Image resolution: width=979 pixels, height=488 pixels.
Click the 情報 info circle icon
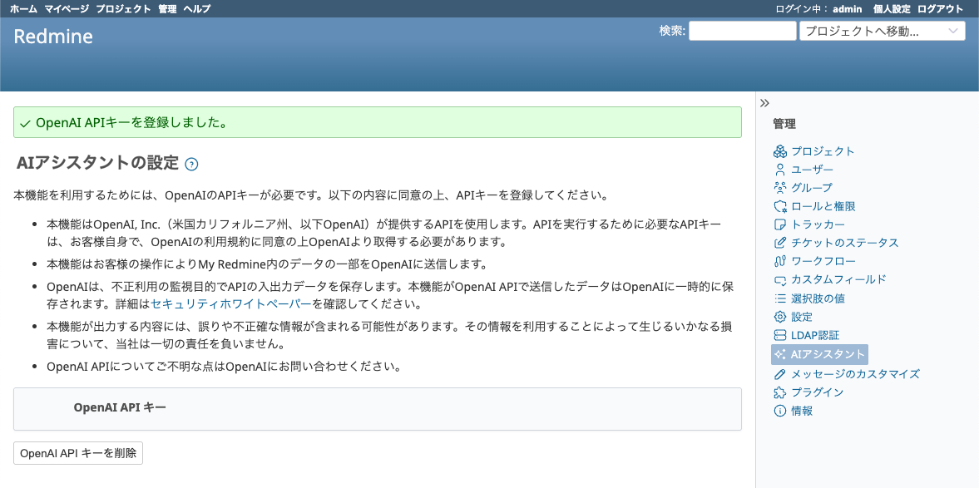779,411
